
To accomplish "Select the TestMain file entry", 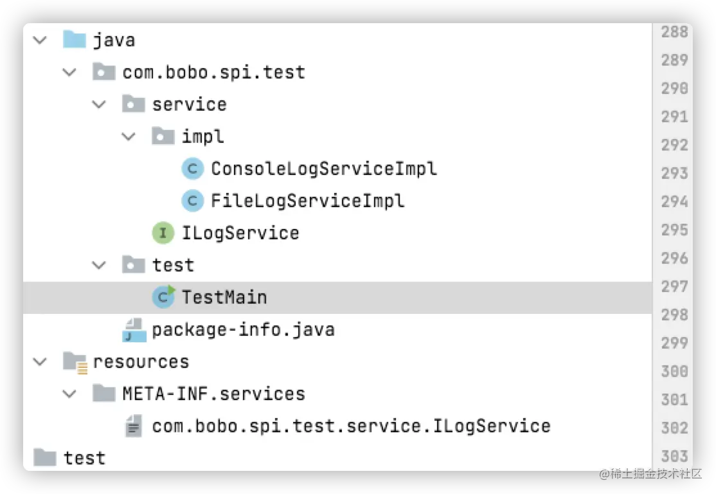I will pos(337,298).
